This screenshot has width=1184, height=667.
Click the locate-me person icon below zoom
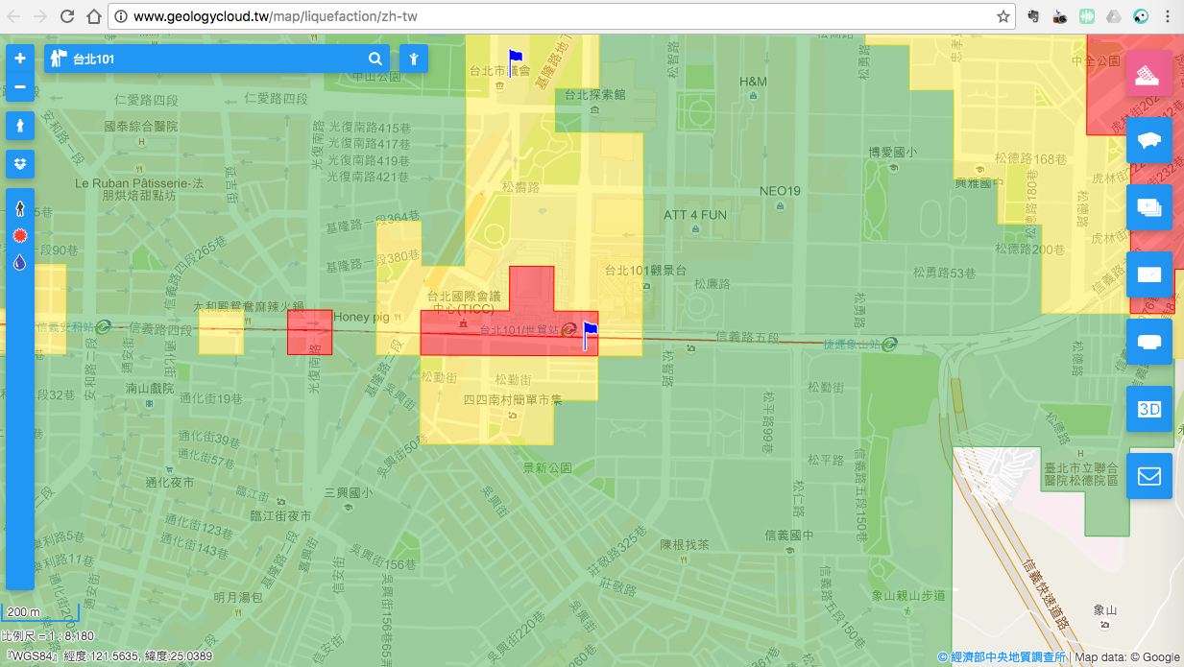click(20, 126)
